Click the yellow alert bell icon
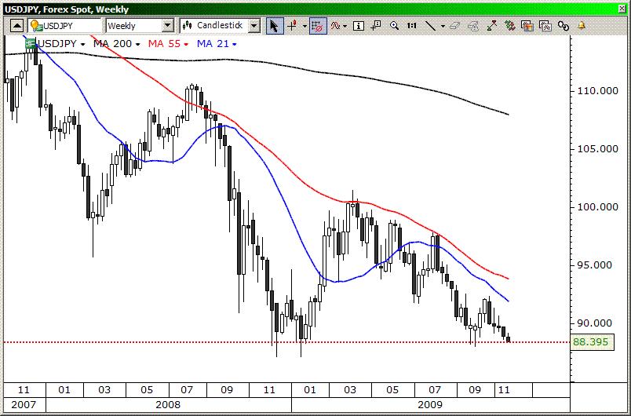Screen dimensions: 631x416 pyautogui.click(x=582, y=26)
